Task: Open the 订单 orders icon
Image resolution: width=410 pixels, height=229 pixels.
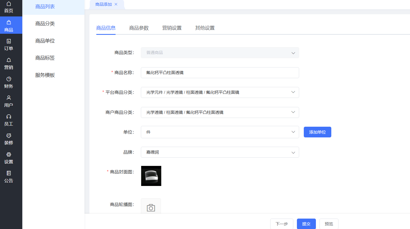Action: click(9, 41)
